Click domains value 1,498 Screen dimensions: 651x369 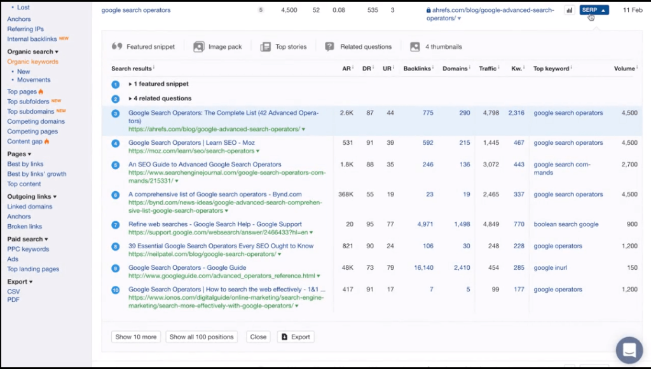tap(462, 224)
